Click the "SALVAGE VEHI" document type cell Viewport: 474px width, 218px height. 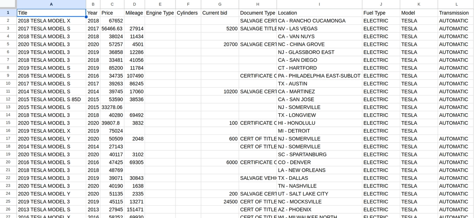tap(258, 178)
